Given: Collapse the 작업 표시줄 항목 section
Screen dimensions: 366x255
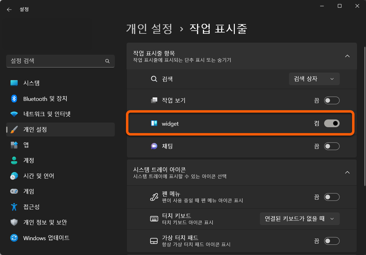Looking at the screenshot, I should coord(347,56).
